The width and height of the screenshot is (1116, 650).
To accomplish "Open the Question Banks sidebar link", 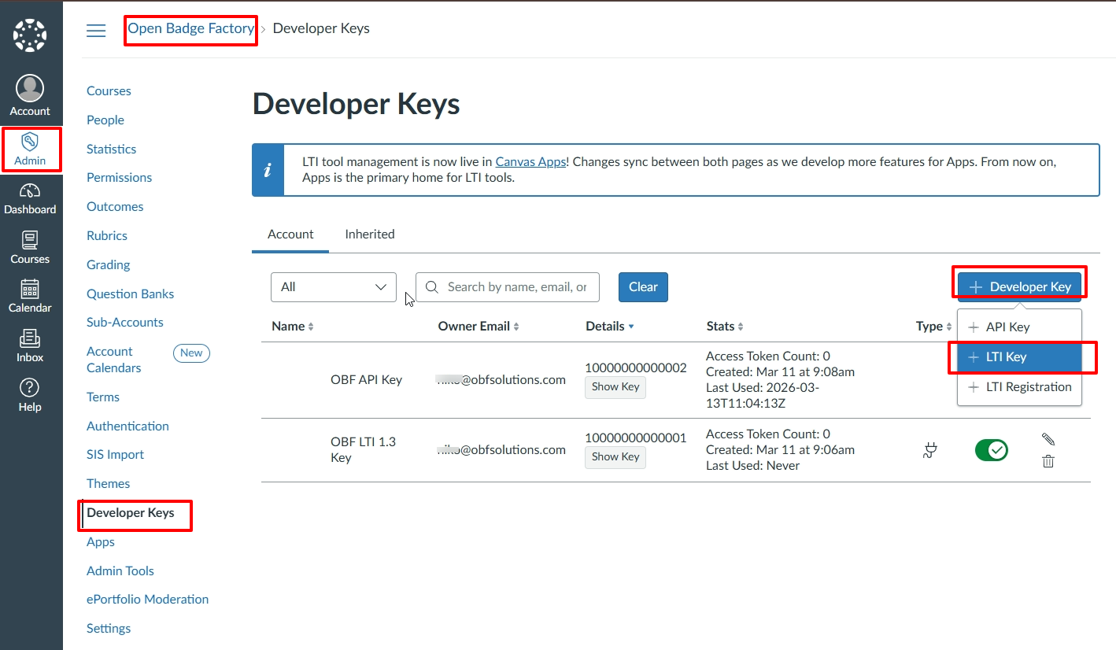I will click(131, 294).
